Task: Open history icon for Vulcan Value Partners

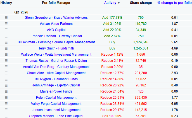Action: (6, 24)
